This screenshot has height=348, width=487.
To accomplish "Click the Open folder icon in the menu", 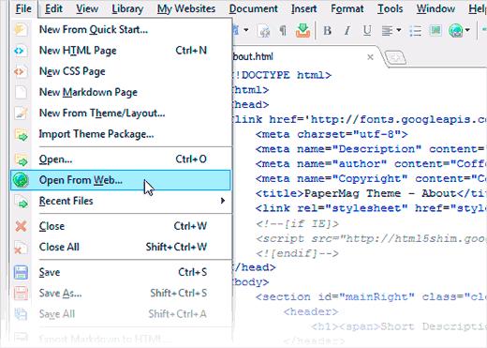I will coord(22,159).
